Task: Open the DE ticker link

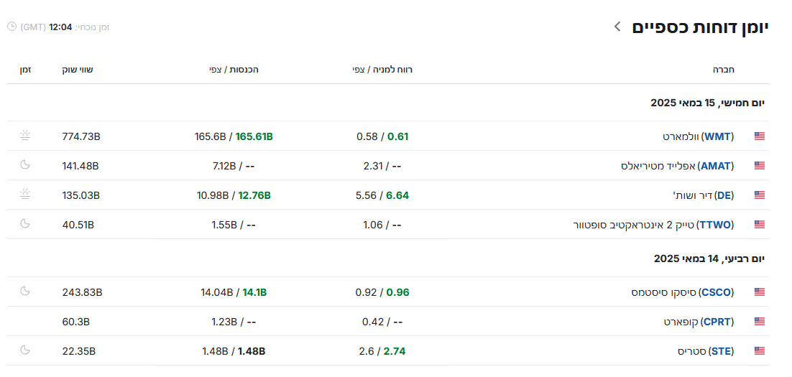Action: tap(725, 195)
